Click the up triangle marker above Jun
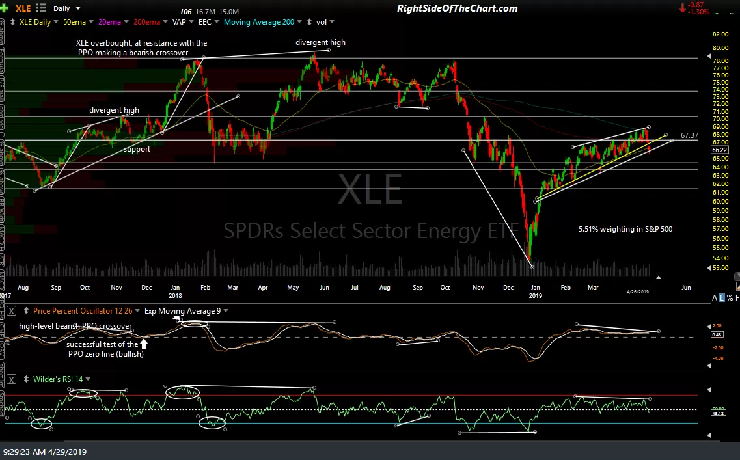 (x=659, y=277)
